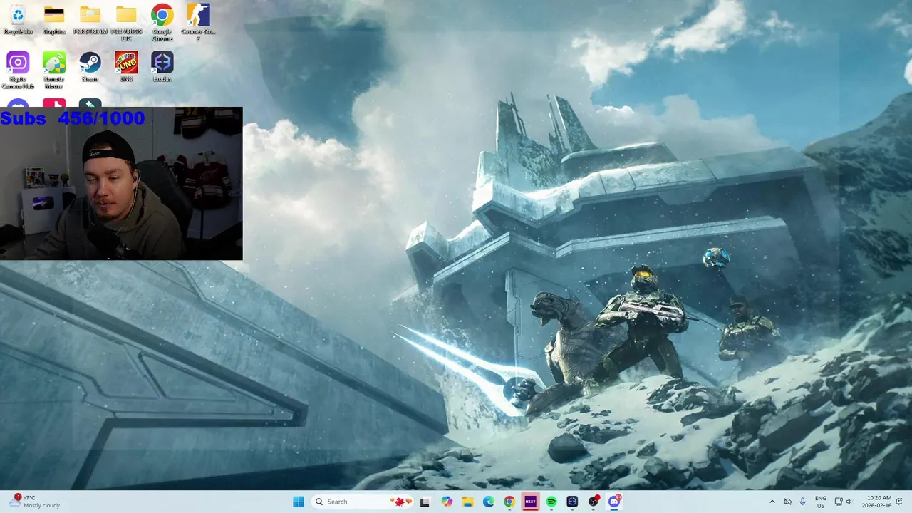The width and height of the screenshot is (912, 513).
Task: Select the Exodus desktop shortcut
Action: coord(162,67)
